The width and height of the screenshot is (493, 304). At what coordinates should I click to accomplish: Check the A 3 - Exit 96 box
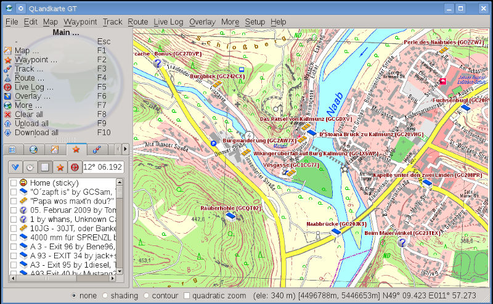13,247
